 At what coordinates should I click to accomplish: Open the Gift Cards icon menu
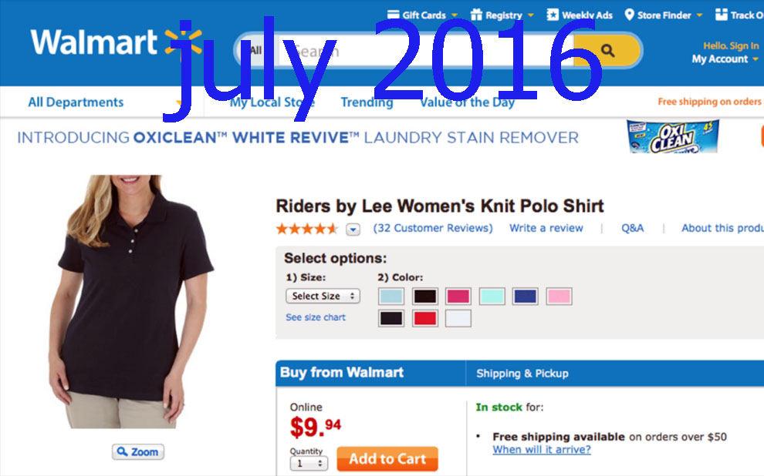(394, 15)
